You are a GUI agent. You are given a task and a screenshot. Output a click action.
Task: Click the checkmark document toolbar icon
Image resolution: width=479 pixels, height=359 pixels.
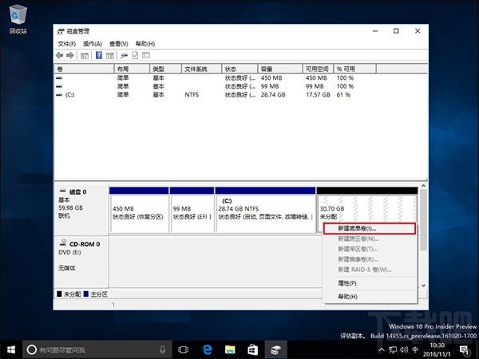point(135,55)
